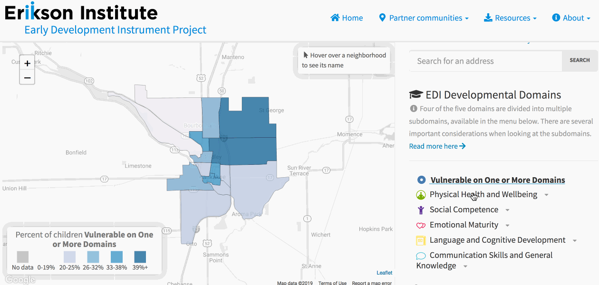Click the Home house icon

335,18
